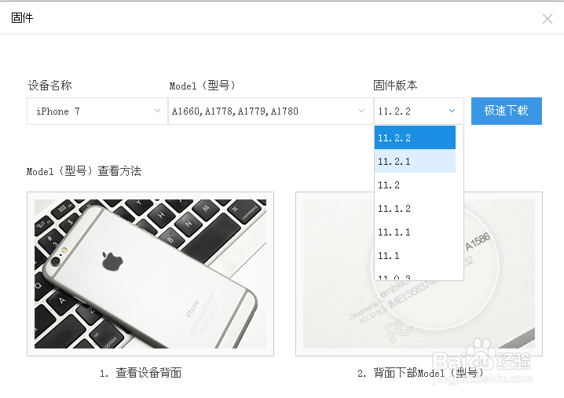Open the Model dropdown showing A1660,A1778,A1779,A1780
Viewport: 564px width, 398px height.
(270, 111)
